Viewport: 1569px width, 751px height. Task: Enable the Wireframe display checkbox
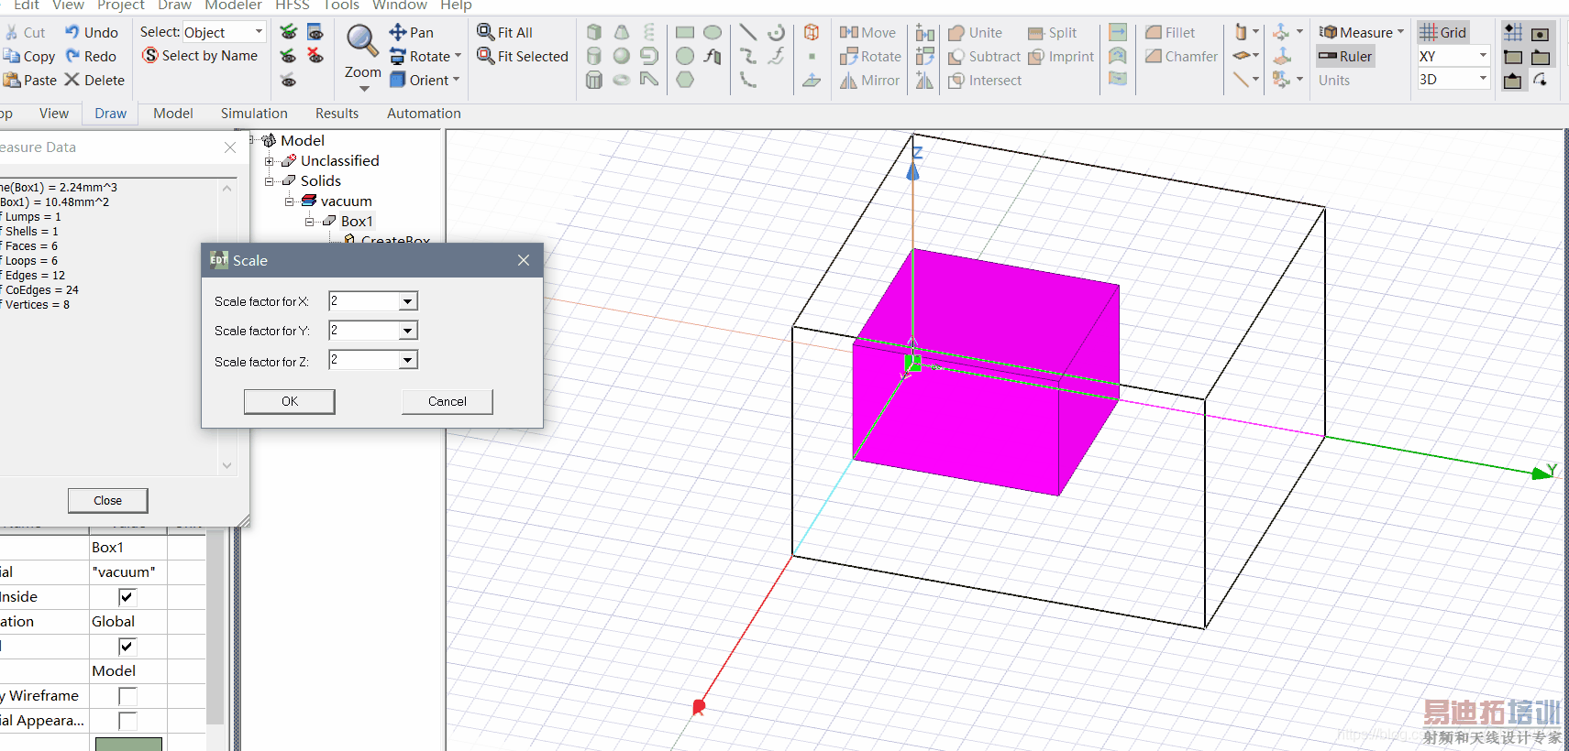point(127,696)
